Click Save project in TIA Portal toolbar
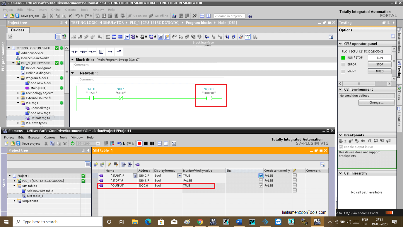This screenshot has height=227, width=403. pyautogui.click(x=27, y=16)
